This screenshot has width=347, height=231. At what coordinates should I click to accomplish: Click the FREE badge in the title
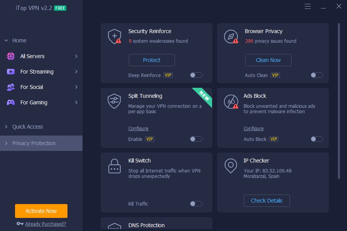pos(60,8)
